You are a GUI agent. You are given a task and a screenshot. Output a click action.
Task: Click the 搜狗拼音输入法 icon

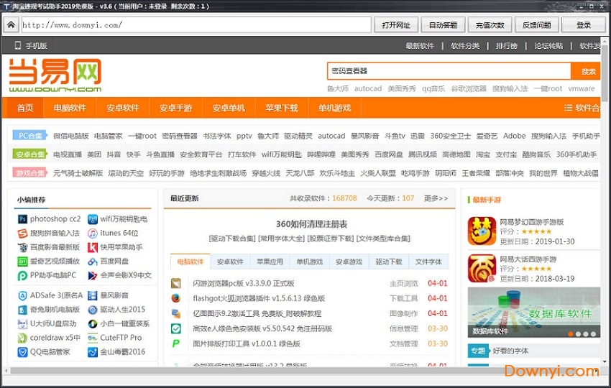pyautogui.click(x=22, y=234)
